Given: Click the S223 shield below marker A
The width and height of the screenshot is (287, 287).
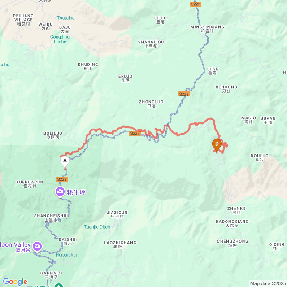Looking at the screenshot, I should (62, 179).
